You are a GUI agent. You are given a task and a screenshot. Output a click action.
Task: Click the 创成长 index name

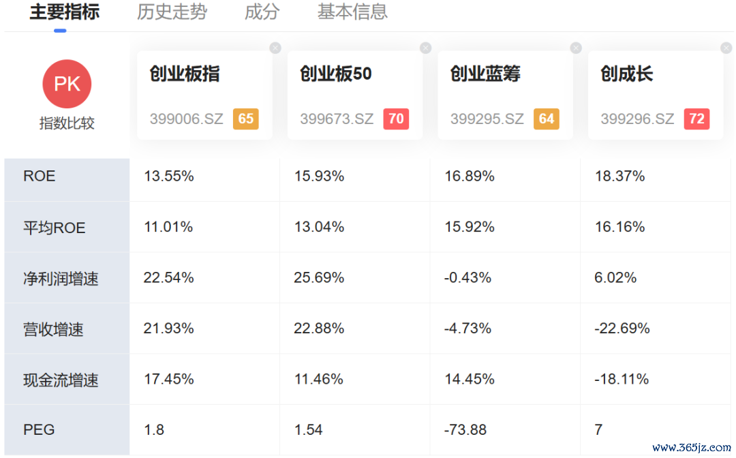coord(627,74)
